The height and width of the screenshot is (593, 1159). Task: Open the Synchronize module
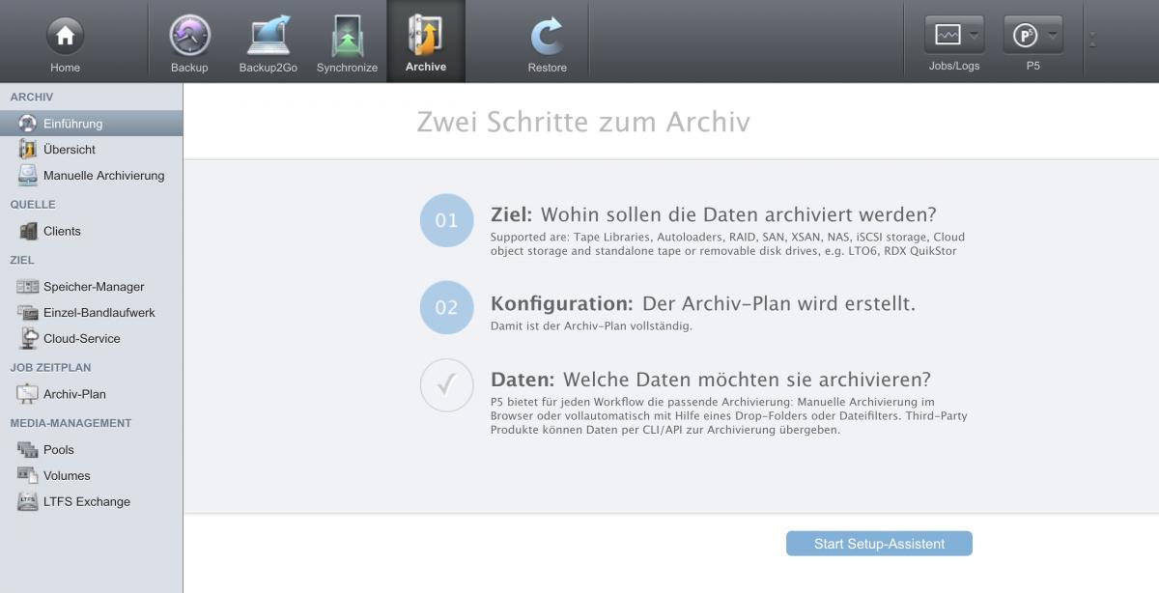[347, 37]
